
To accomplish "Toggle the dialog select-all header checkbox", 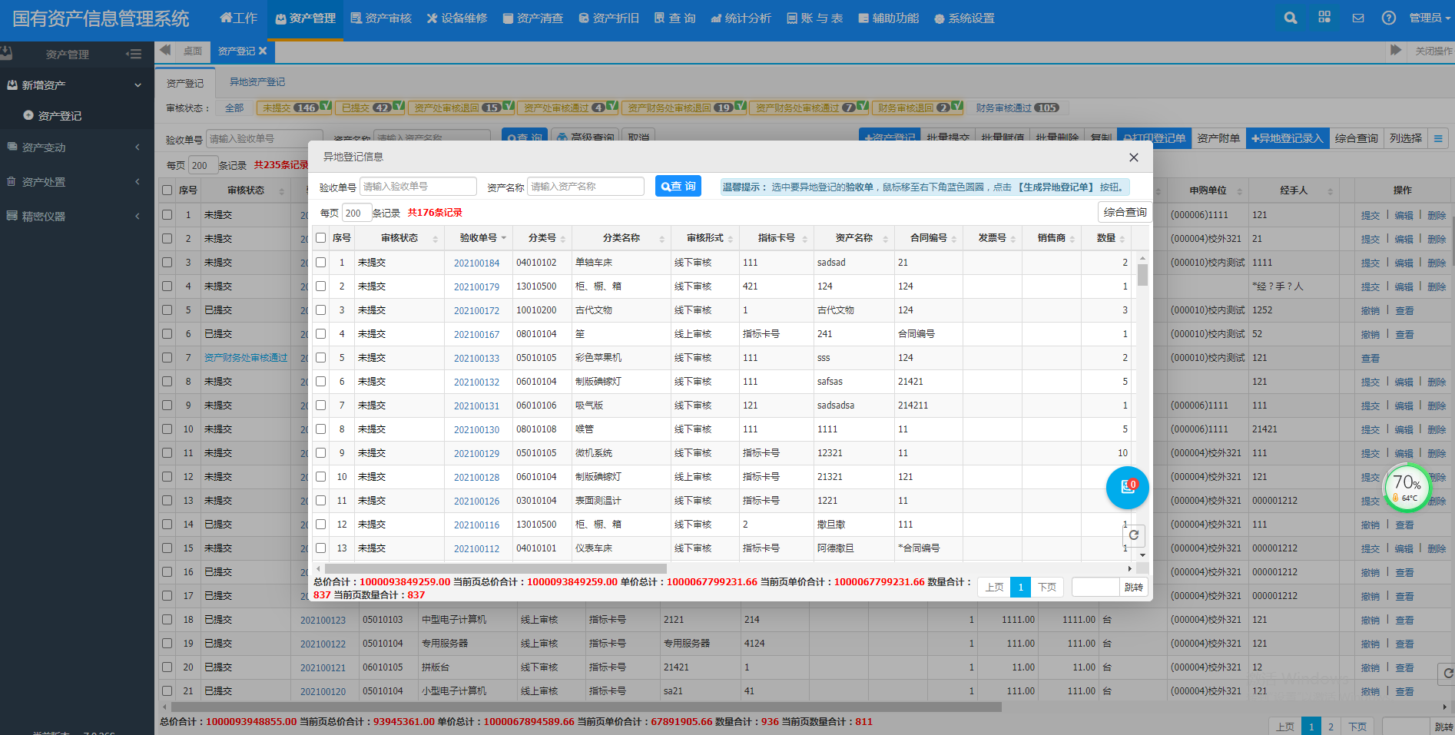I will [x=321, y=238].
